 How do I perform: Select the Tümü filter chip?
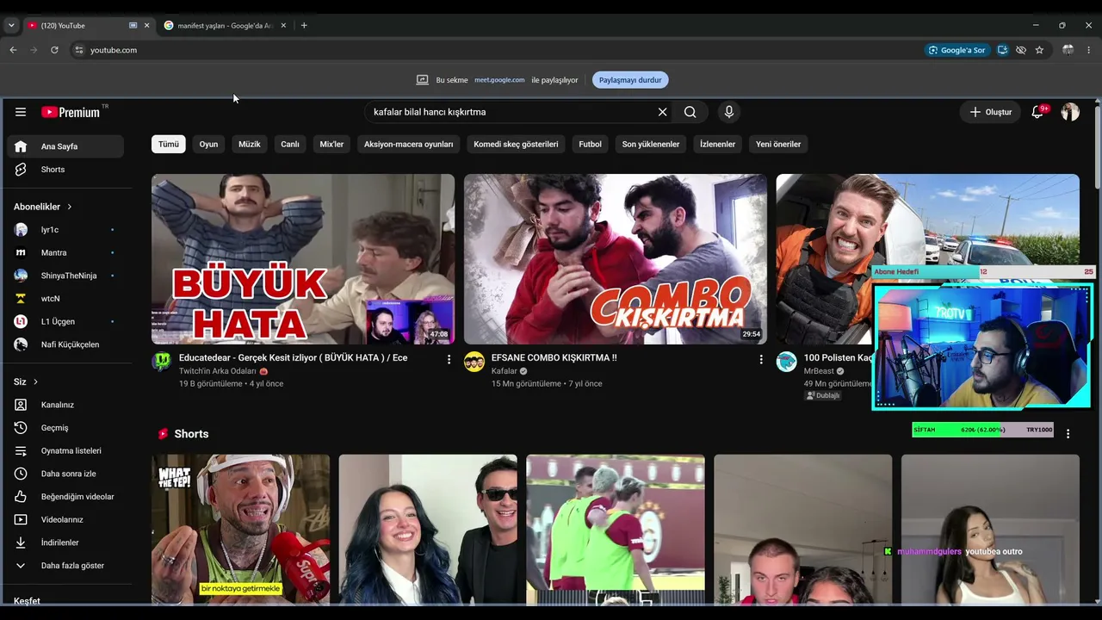click(x=169, y=144)
